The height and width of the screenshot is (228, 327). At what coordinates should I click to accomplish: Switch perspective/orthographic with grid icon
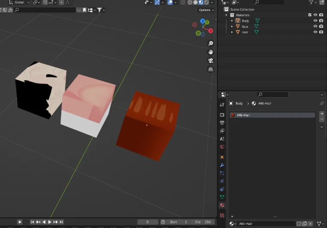click(x=211, y=69)
